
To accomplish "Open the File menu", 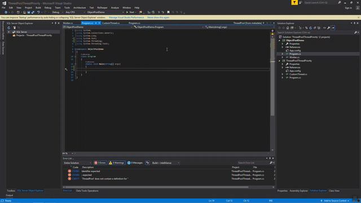I will [3, 7].
